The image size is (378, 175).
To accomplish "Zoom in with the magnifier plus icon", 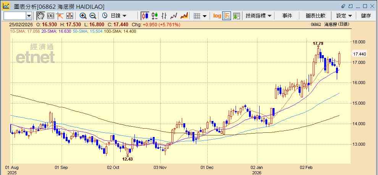I will click(83, 16).
